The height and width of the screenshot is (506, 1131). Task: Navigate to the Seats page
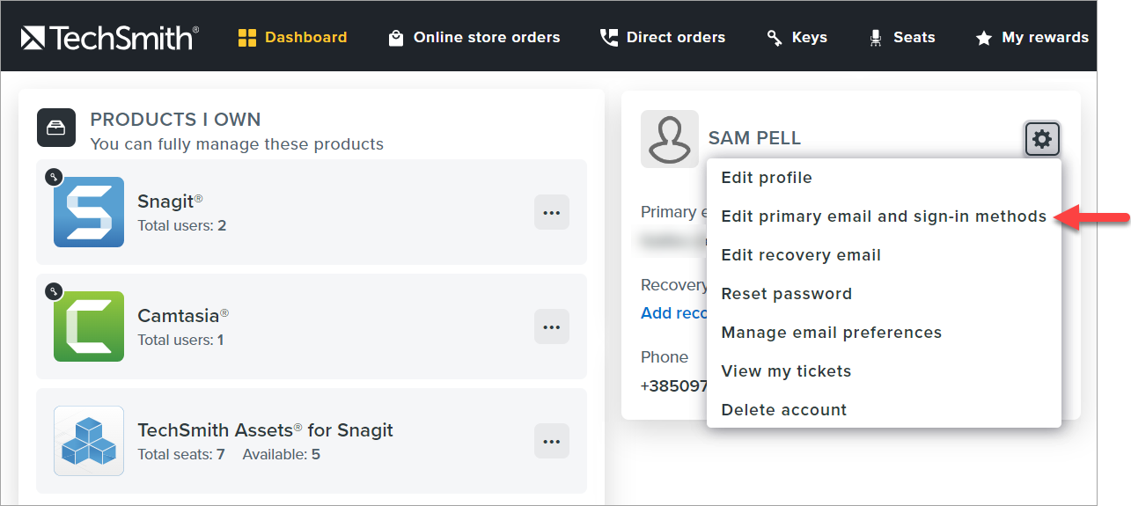coord(902,37)
